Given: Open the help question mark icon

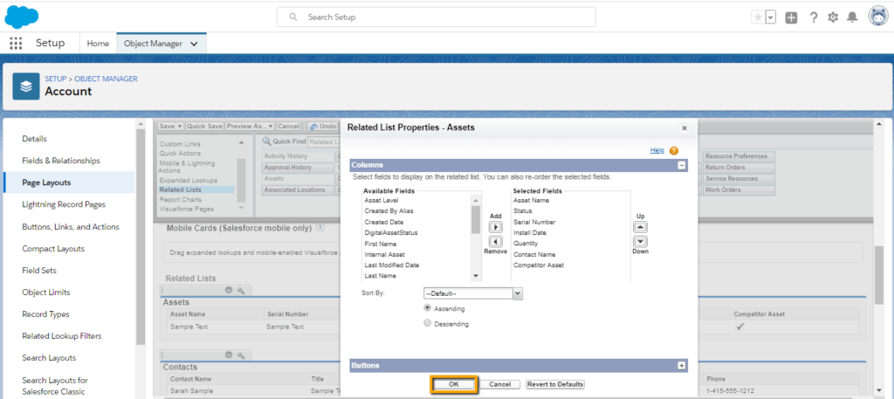Looking at the screenshot, I should pos(814,17).
